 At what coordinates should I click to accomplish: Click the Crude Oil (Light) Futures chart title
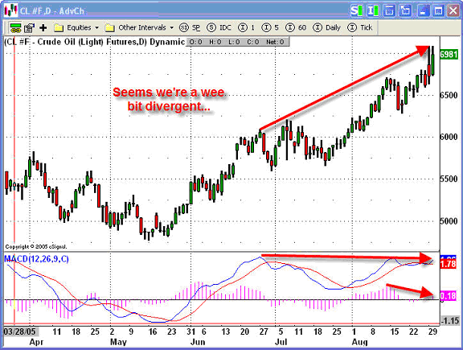(94, 42)
